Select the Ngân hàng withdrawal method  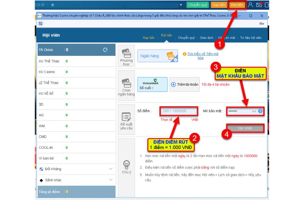click(157, 56)
